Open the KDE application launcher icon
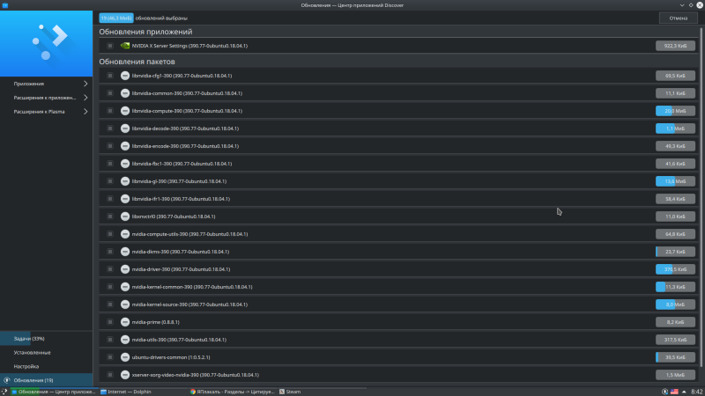 pos(4,392)
